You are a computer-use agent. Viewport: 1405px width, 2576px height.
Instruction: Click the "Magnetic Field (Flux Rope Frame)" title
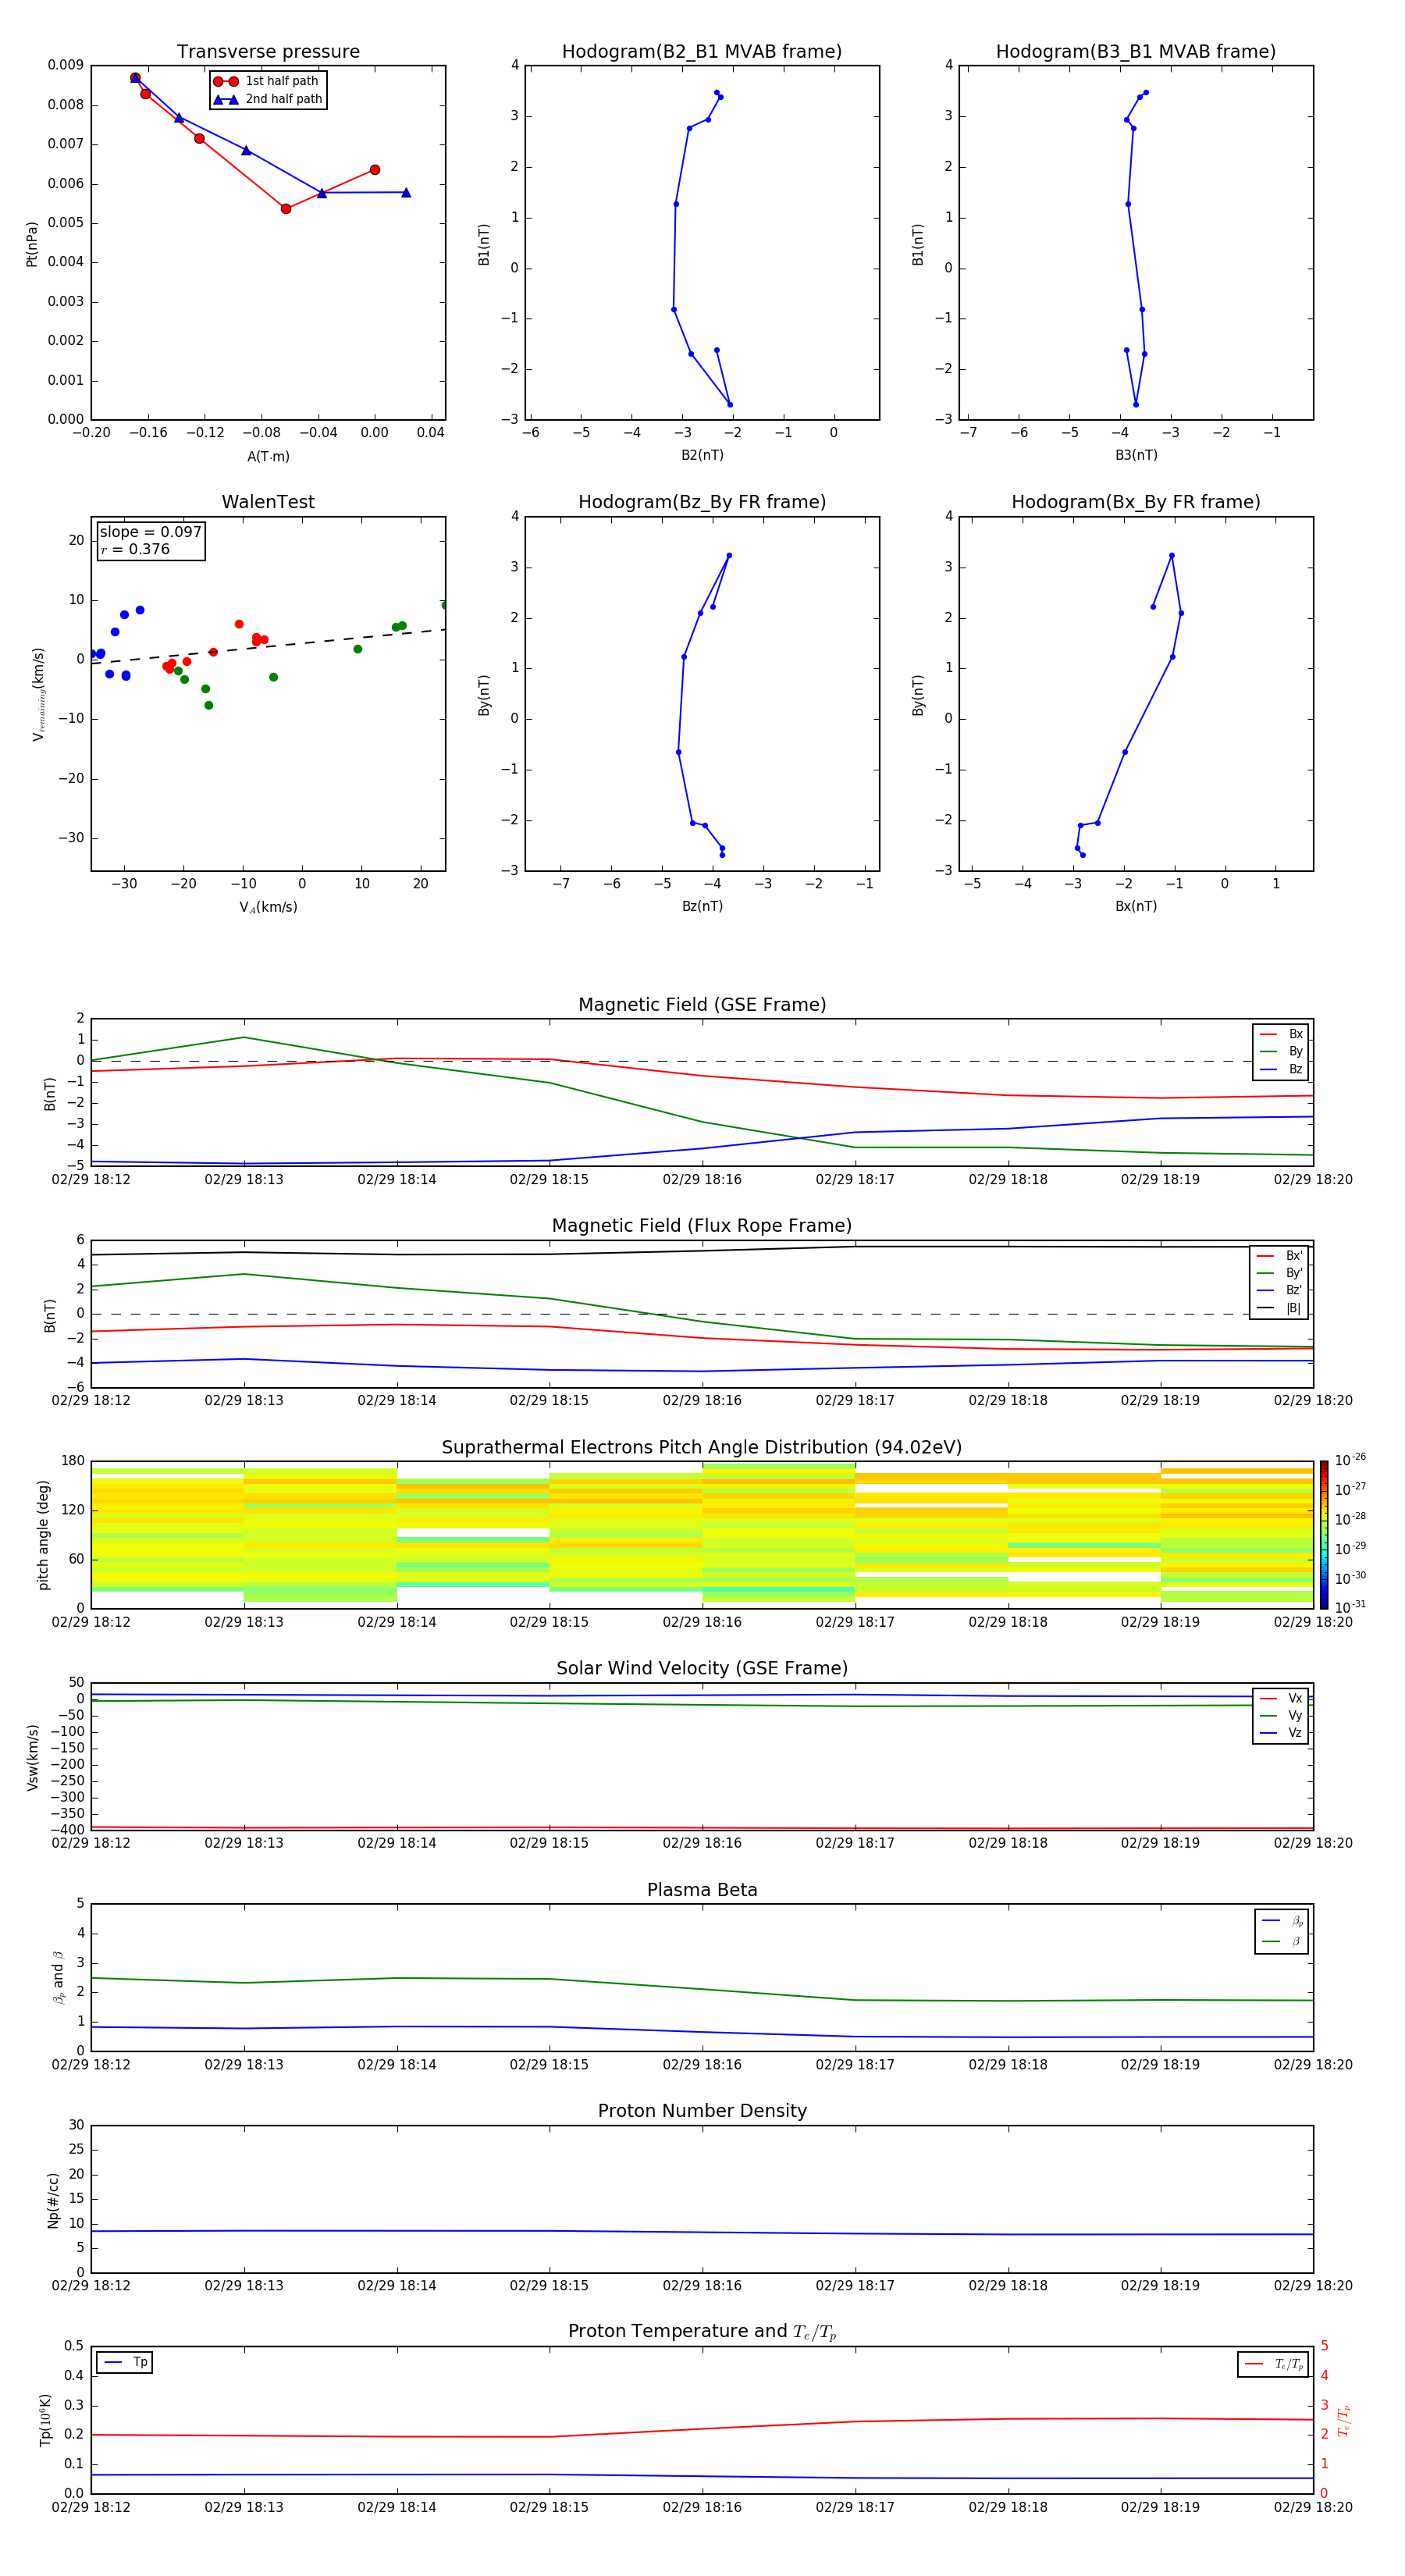(x=702, y=1226)
